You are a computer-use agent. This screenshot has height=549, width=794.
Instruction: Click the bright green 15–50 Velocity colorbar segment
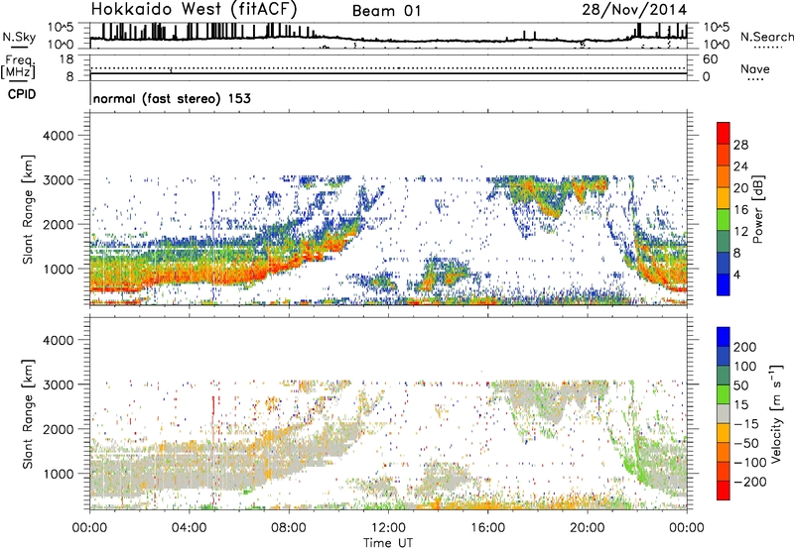pos(724,394)
